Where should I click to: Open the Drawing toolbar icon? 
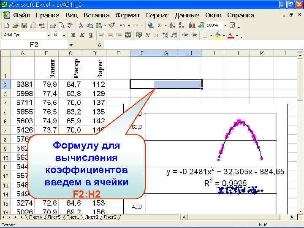[201, 25]
